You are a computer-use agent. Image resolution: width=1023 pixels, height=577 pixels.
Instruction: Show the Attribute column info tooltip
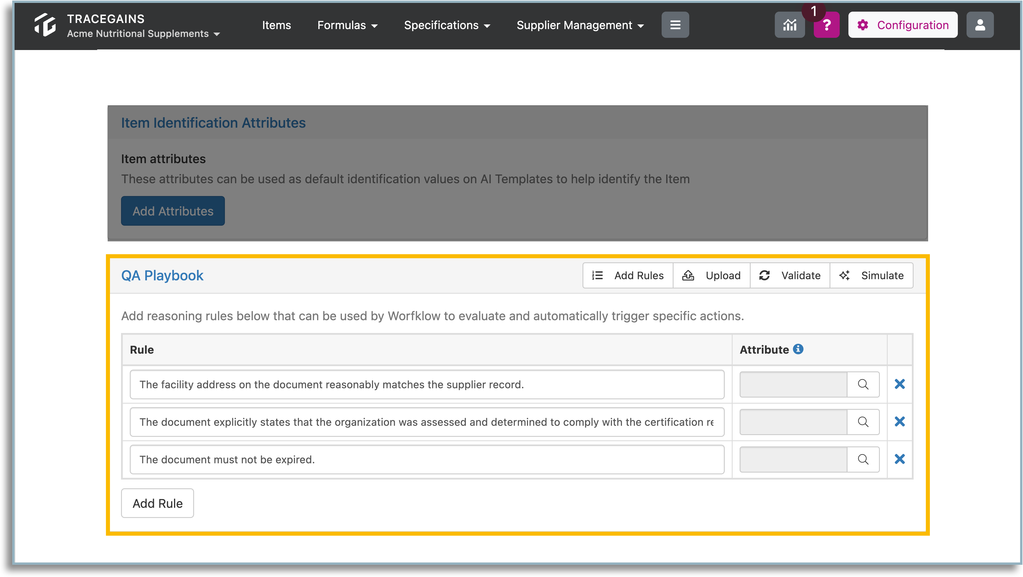pyautogui.click(x=798, y=349)
